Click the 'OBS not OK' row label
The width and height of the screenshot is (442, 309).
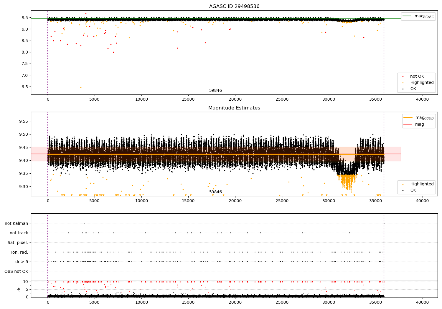pos(17,272)
